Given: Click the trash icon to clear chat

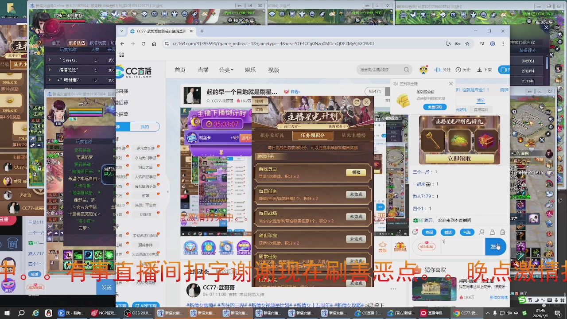Looking at the screenshot, I should point(502,232).
